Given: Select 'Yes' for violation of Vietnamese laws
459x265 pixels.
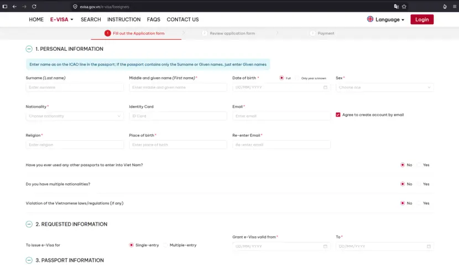Looking at the screenshot, I should click(419, 203).
